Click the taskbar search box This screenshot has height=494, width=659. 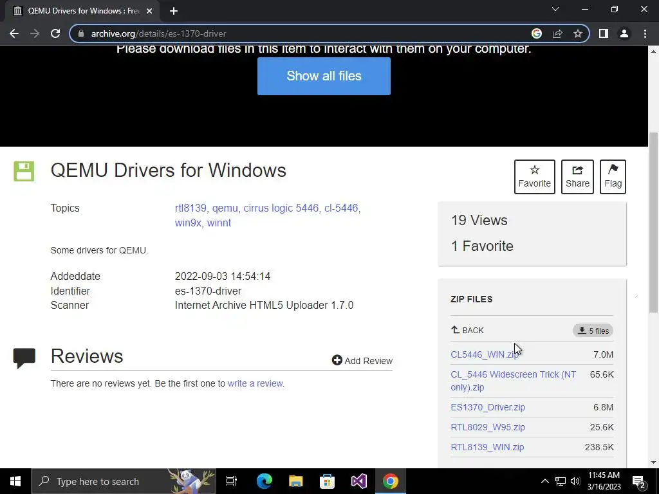coord(124,481)
